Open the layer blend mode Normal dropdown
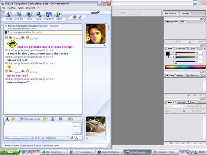207x155 pixels. click(175, 106)
